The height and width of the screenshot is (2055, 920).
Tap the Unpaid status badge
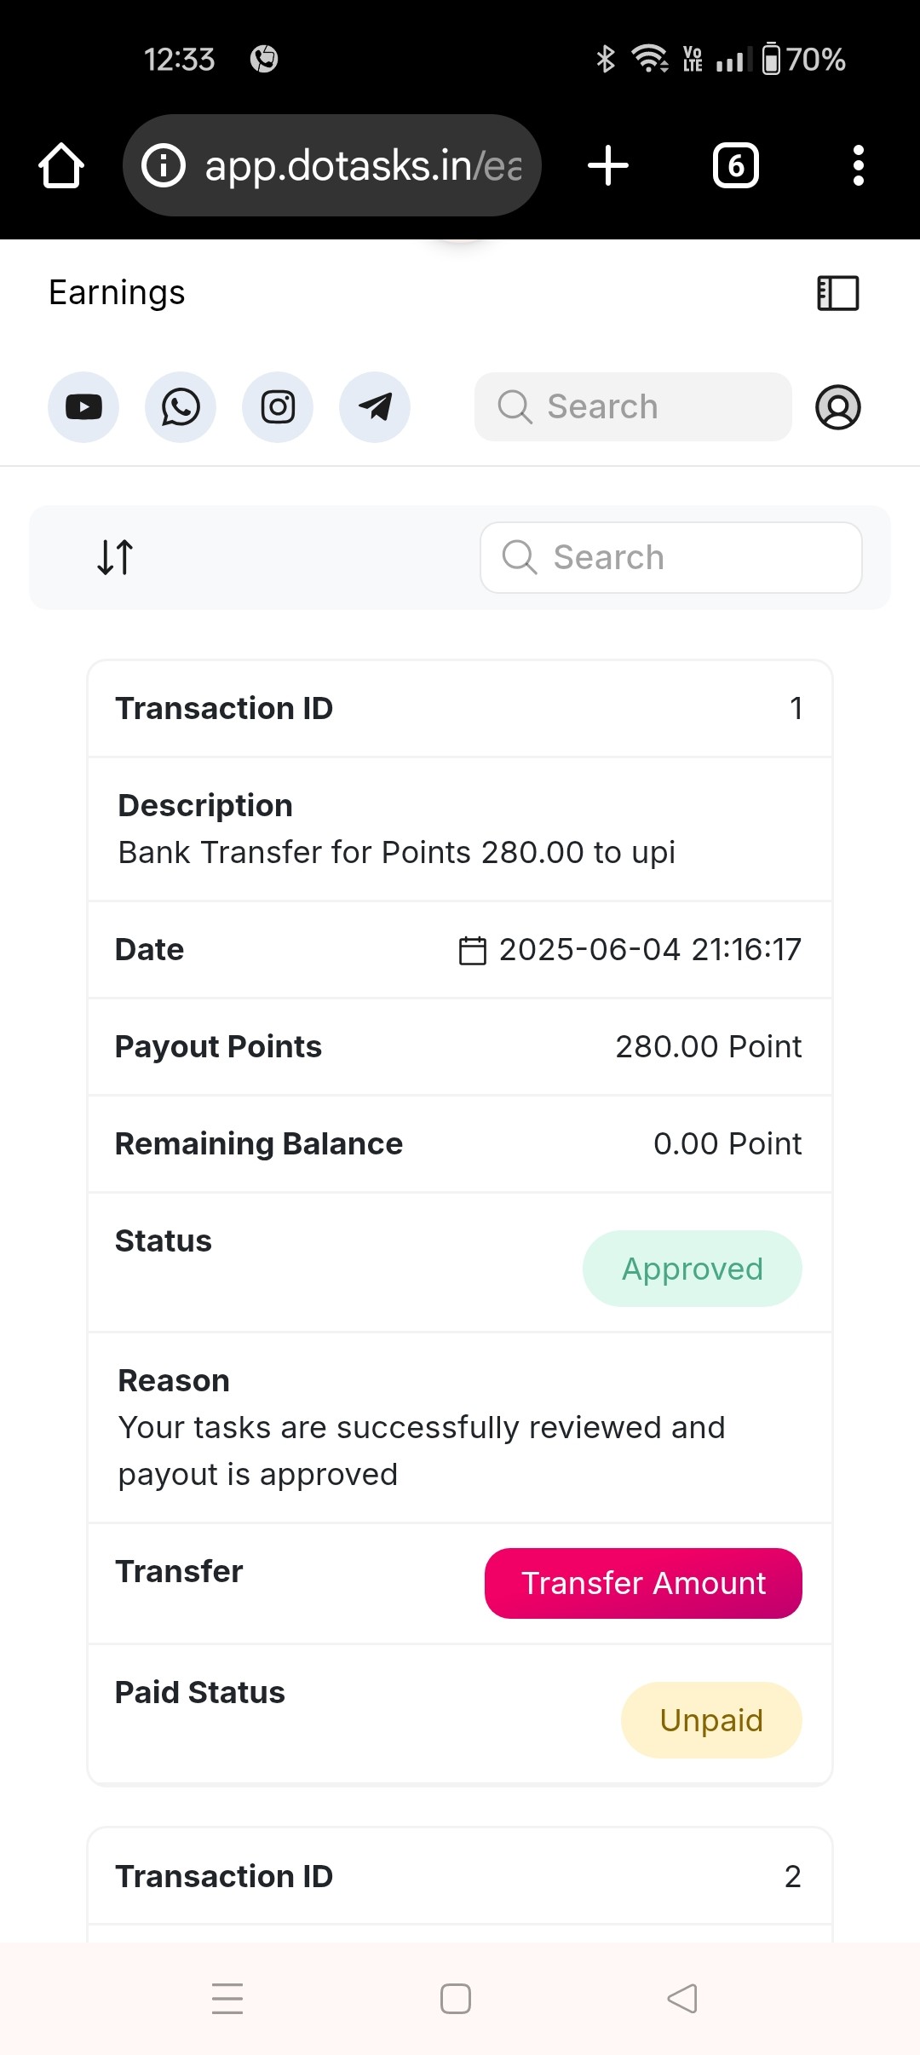click(712, 1720)
